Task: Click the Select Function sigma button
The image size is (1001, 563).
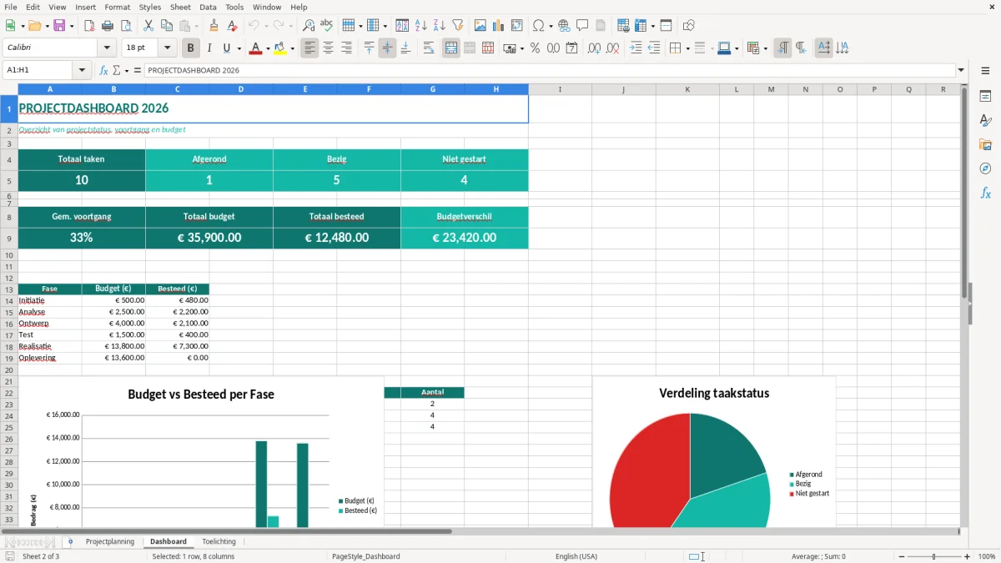Action: (x=117, y=71)
